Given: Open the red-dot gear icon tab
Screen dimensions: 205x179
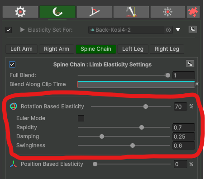Looking at the screenshot, I should click(x=168, y=12).
